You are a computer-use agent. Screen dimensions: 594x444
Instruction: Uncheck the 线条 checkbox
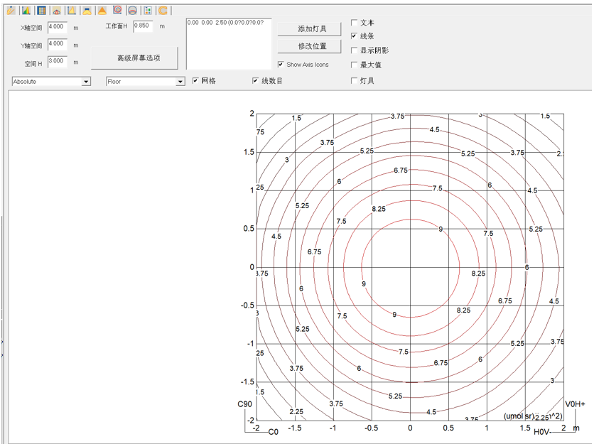click(x=355, y=36)
